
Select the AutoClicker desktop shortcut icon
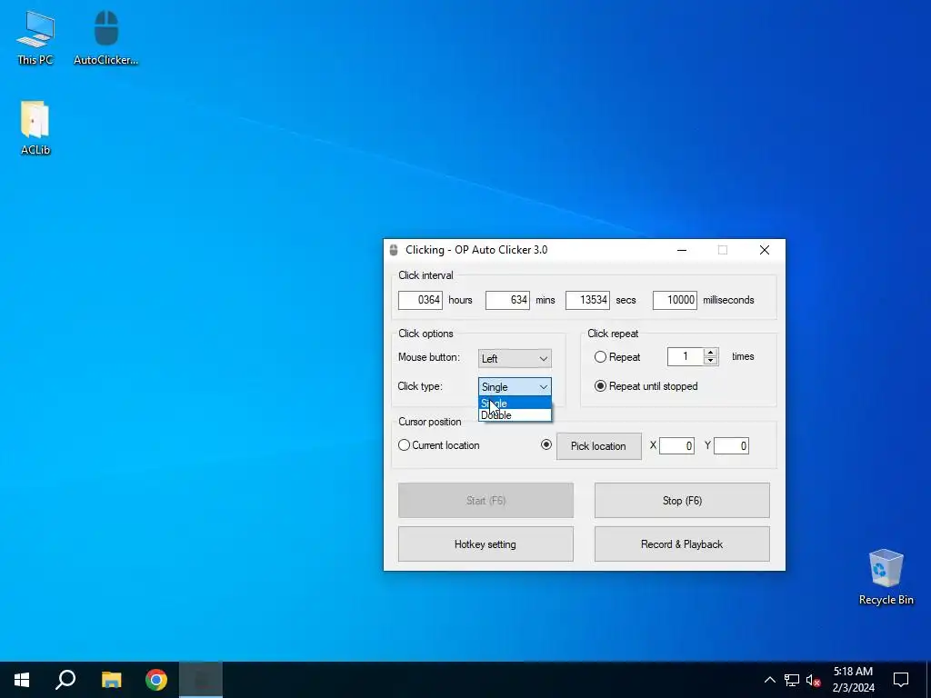point(105,37)
